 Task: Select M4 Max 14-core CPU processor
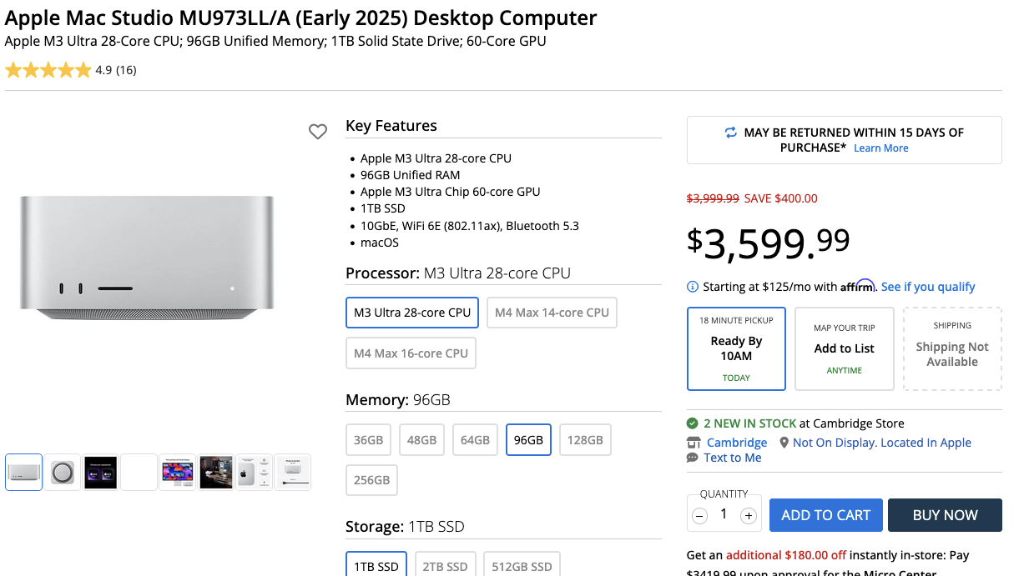tap(552, 313)
